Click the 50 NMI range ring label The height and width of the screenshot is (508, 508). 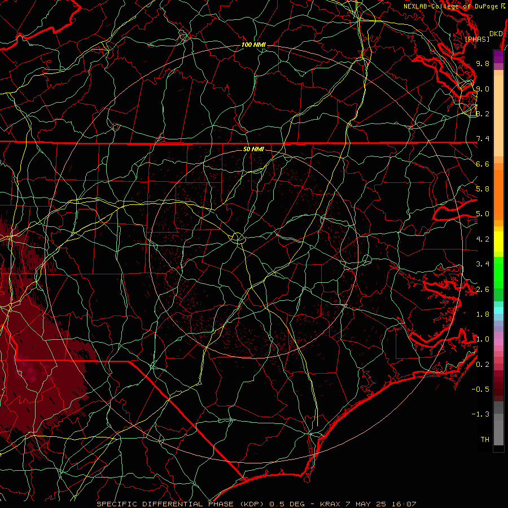253,149
